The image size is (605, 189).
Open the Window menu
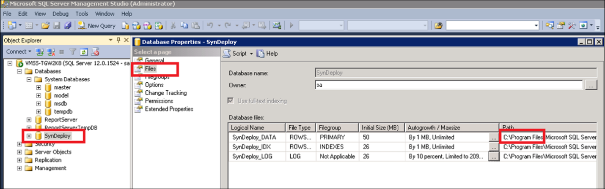tap(105, 14)
